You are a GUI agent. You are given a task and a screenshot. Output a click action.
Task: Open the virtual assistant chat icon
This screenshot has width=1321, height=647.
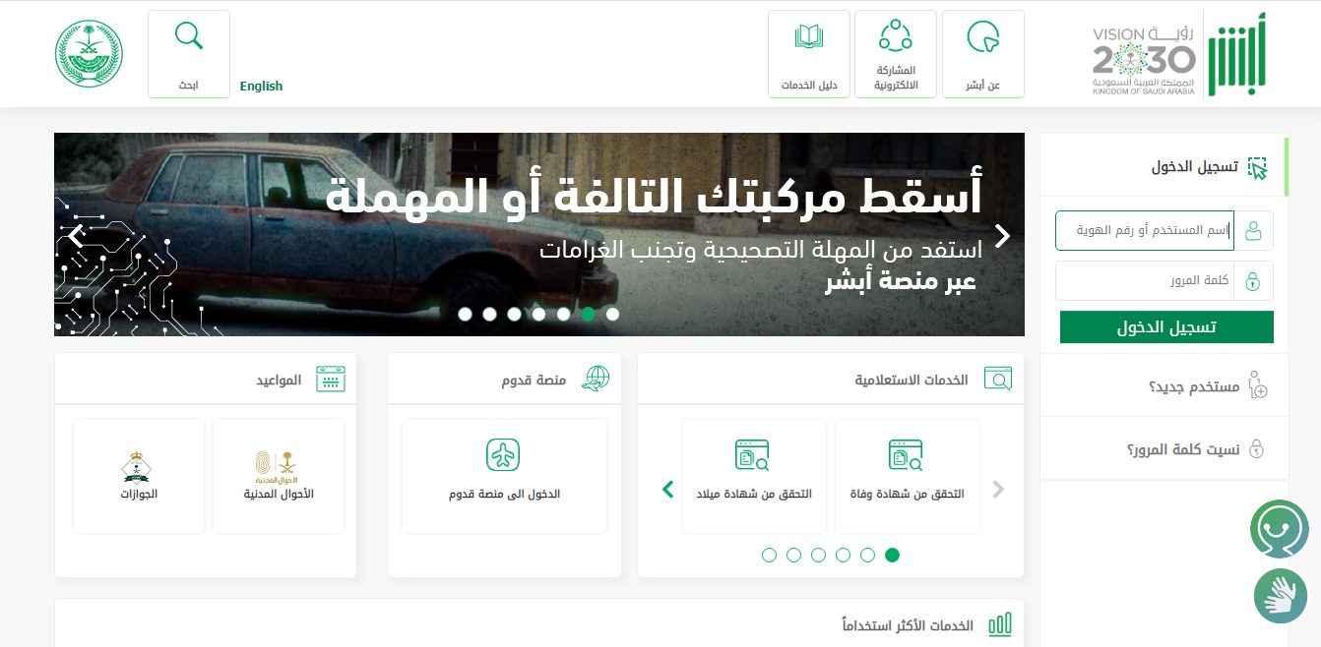(1279, 529)
